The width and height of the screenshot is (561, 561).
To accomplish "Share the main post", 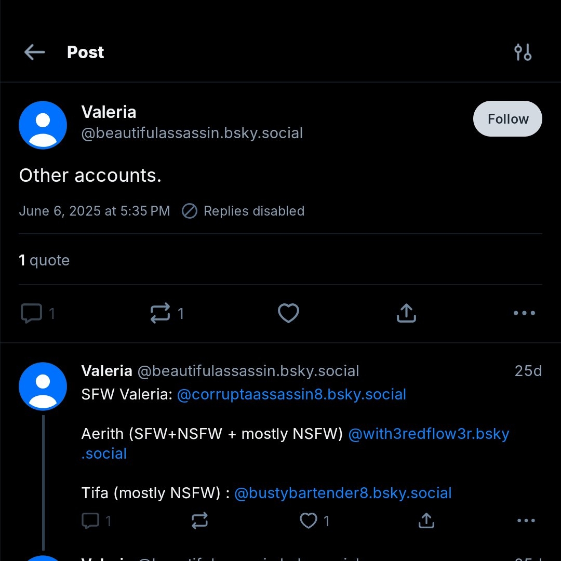I will pos(406,313).
